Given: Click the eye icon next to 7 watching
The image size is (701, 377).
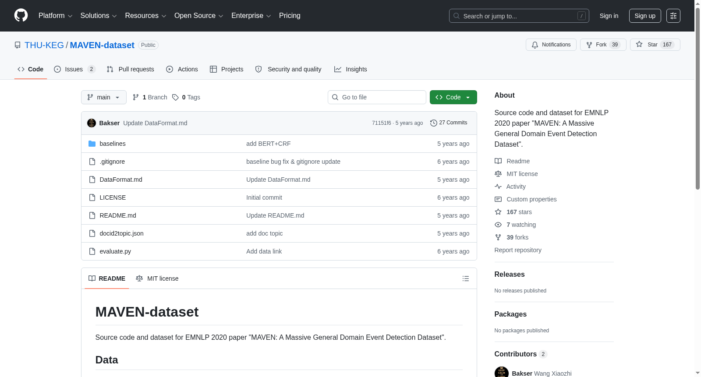Looking at the screenshot, I should tap(498, 225).
